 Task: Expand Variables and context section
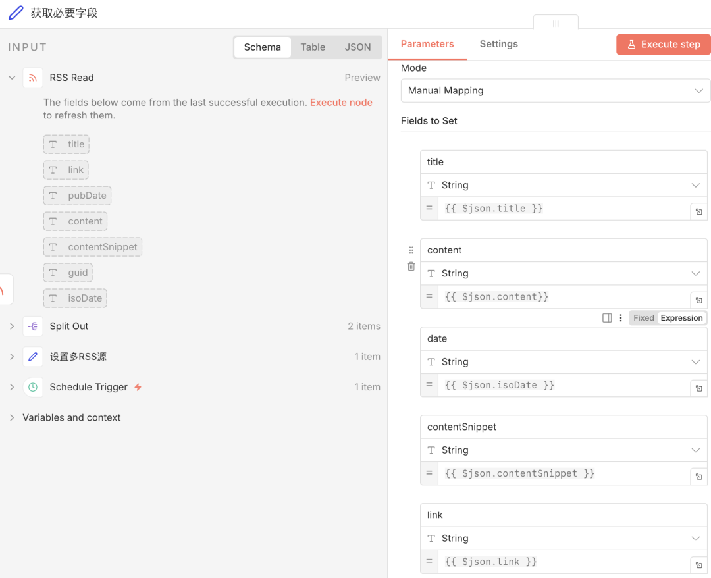[x=12, y=417]
